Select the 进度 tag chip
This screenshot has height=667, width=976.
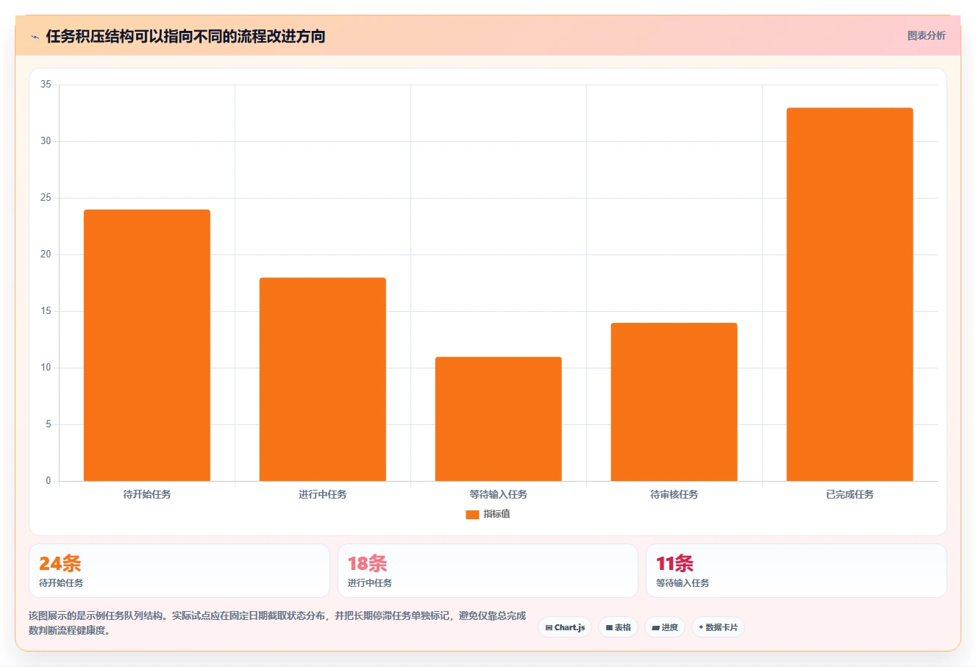coord(665,627)
